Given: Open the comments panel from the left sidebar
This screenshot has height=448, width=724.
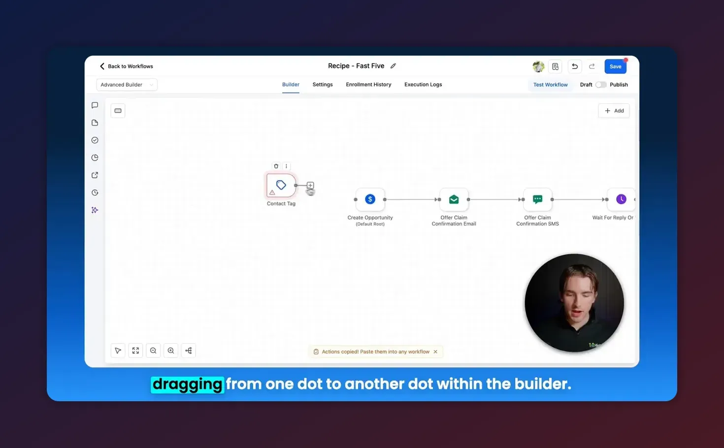Looking at the screenshot, I should click(x=95, y=105).
